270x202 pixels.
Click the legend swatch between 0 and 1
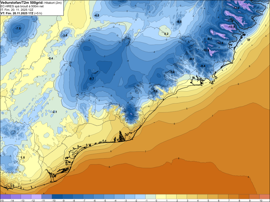[161, 197]
